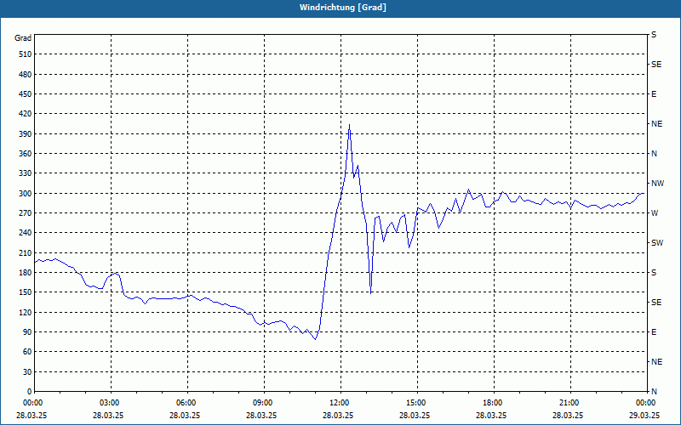Click the curve's lowest dip near 11:00

(315, 339)
